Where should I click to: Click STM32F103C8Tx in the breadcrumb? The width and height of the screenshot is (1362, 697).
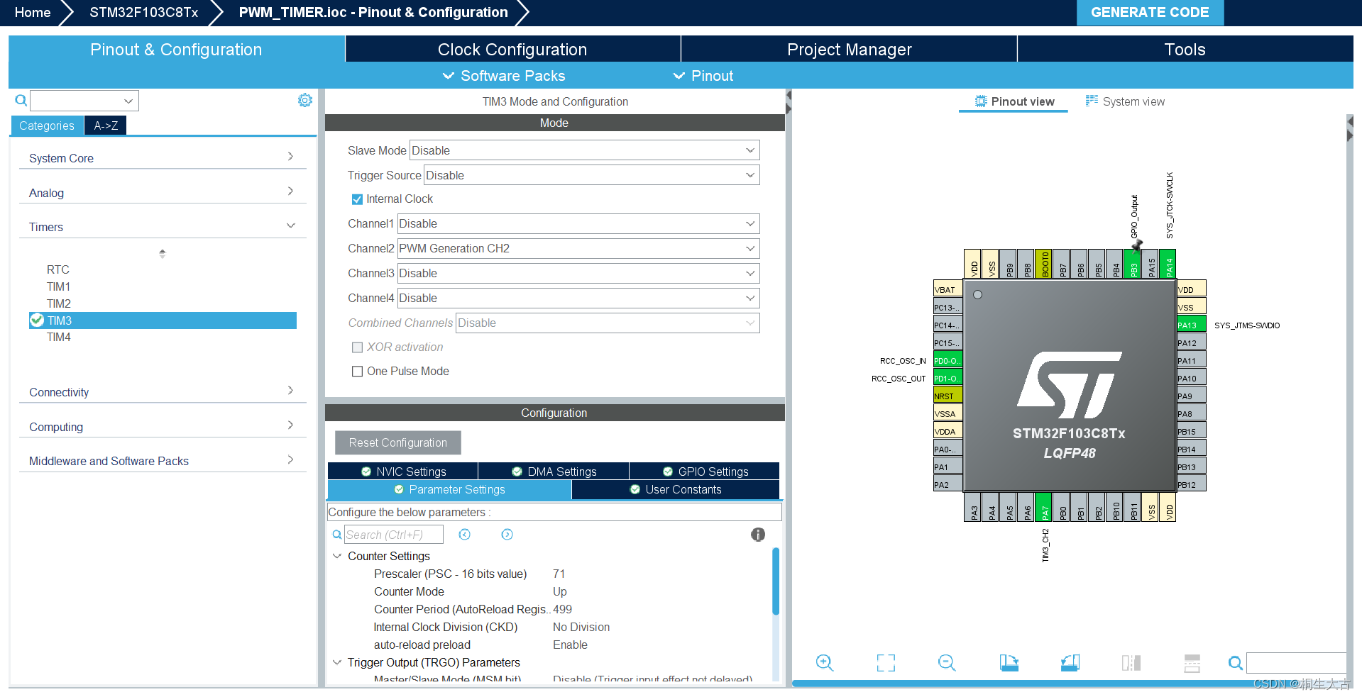click(x=144, y=12)
